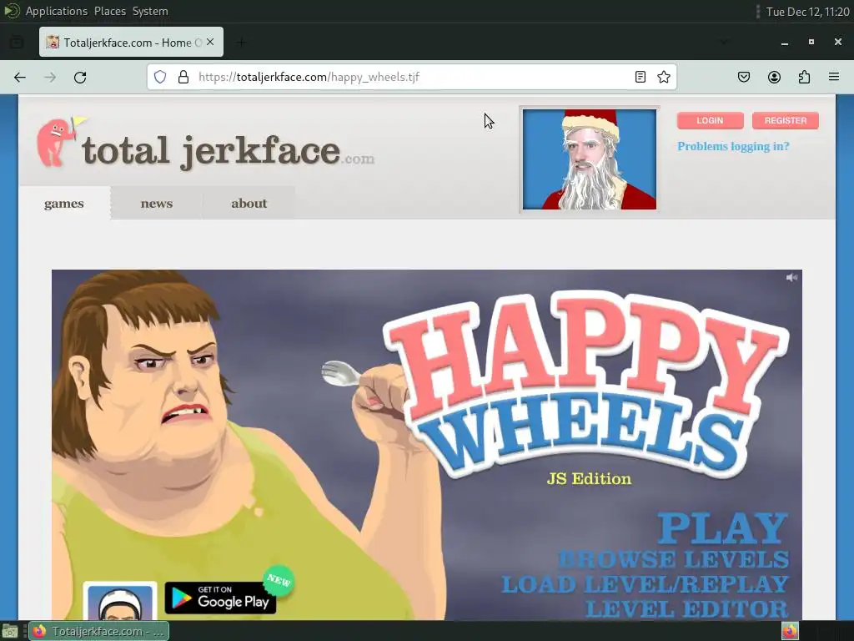Switch to the about tab

tap(249, 204)
